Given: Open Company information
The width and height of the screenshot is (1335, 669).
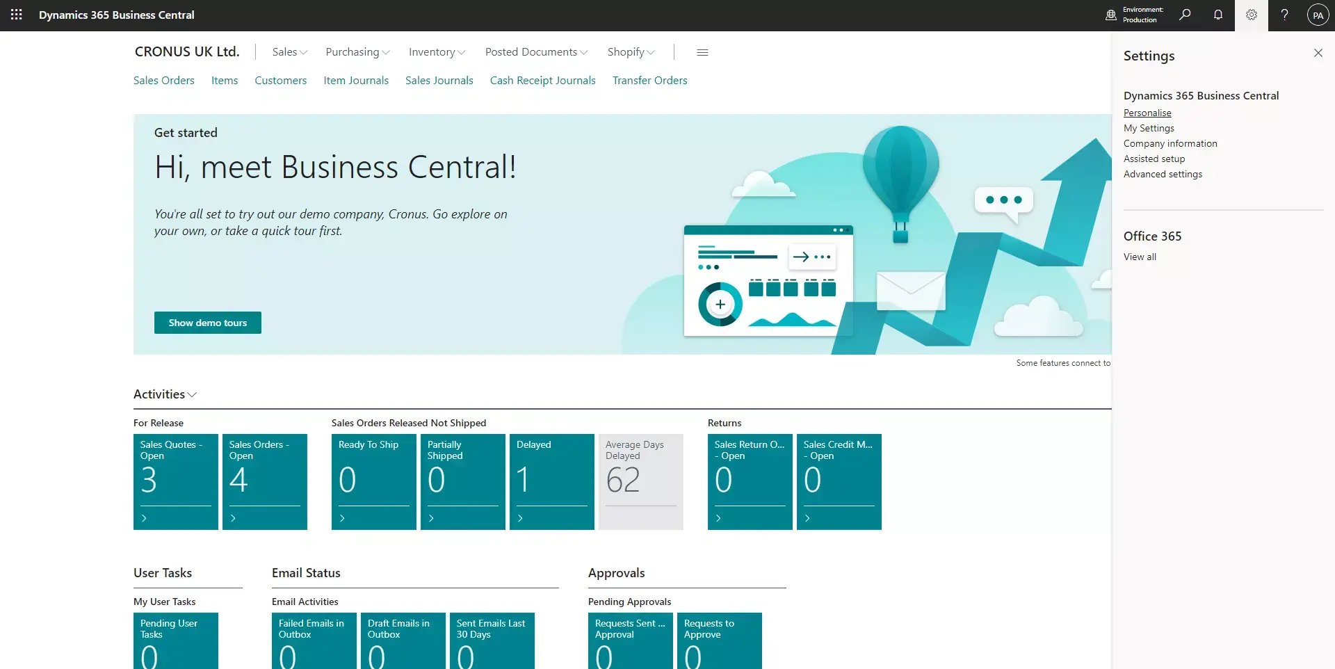Looking at the screenshot, I should tap(1170, 143).
